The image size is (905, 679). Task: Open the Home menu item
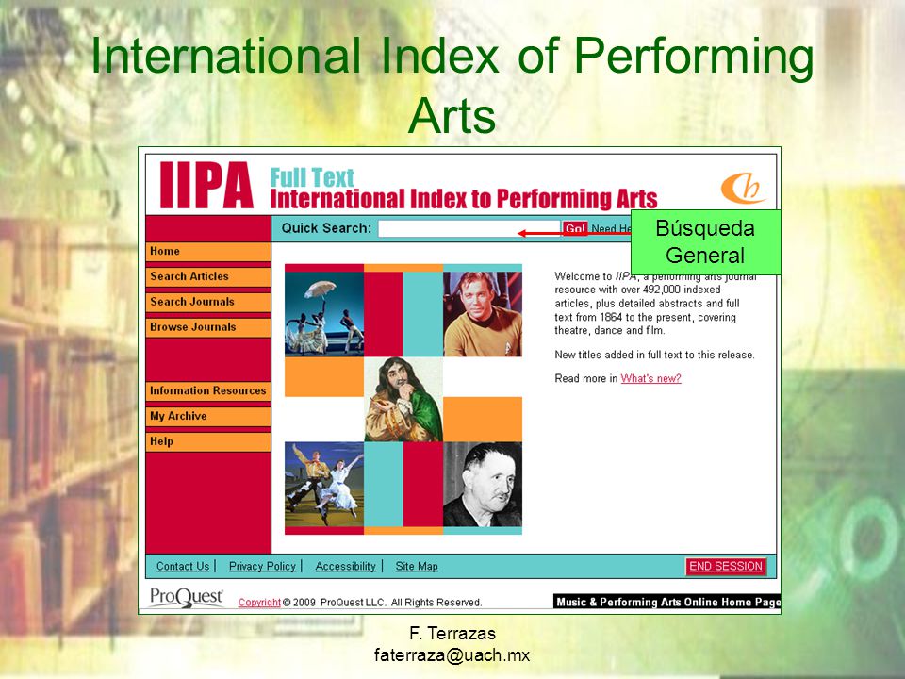click(207, 251)
